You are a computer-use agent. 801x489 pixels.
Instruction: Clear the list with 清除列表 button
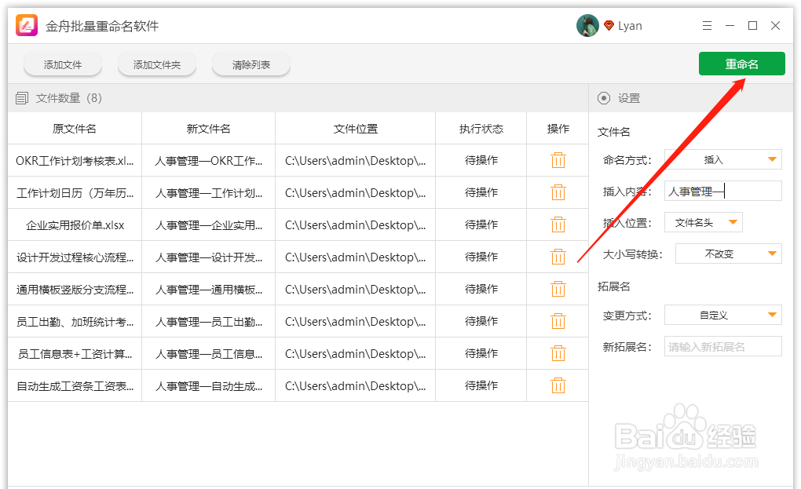pyautogui.click(x=251, y=64)
